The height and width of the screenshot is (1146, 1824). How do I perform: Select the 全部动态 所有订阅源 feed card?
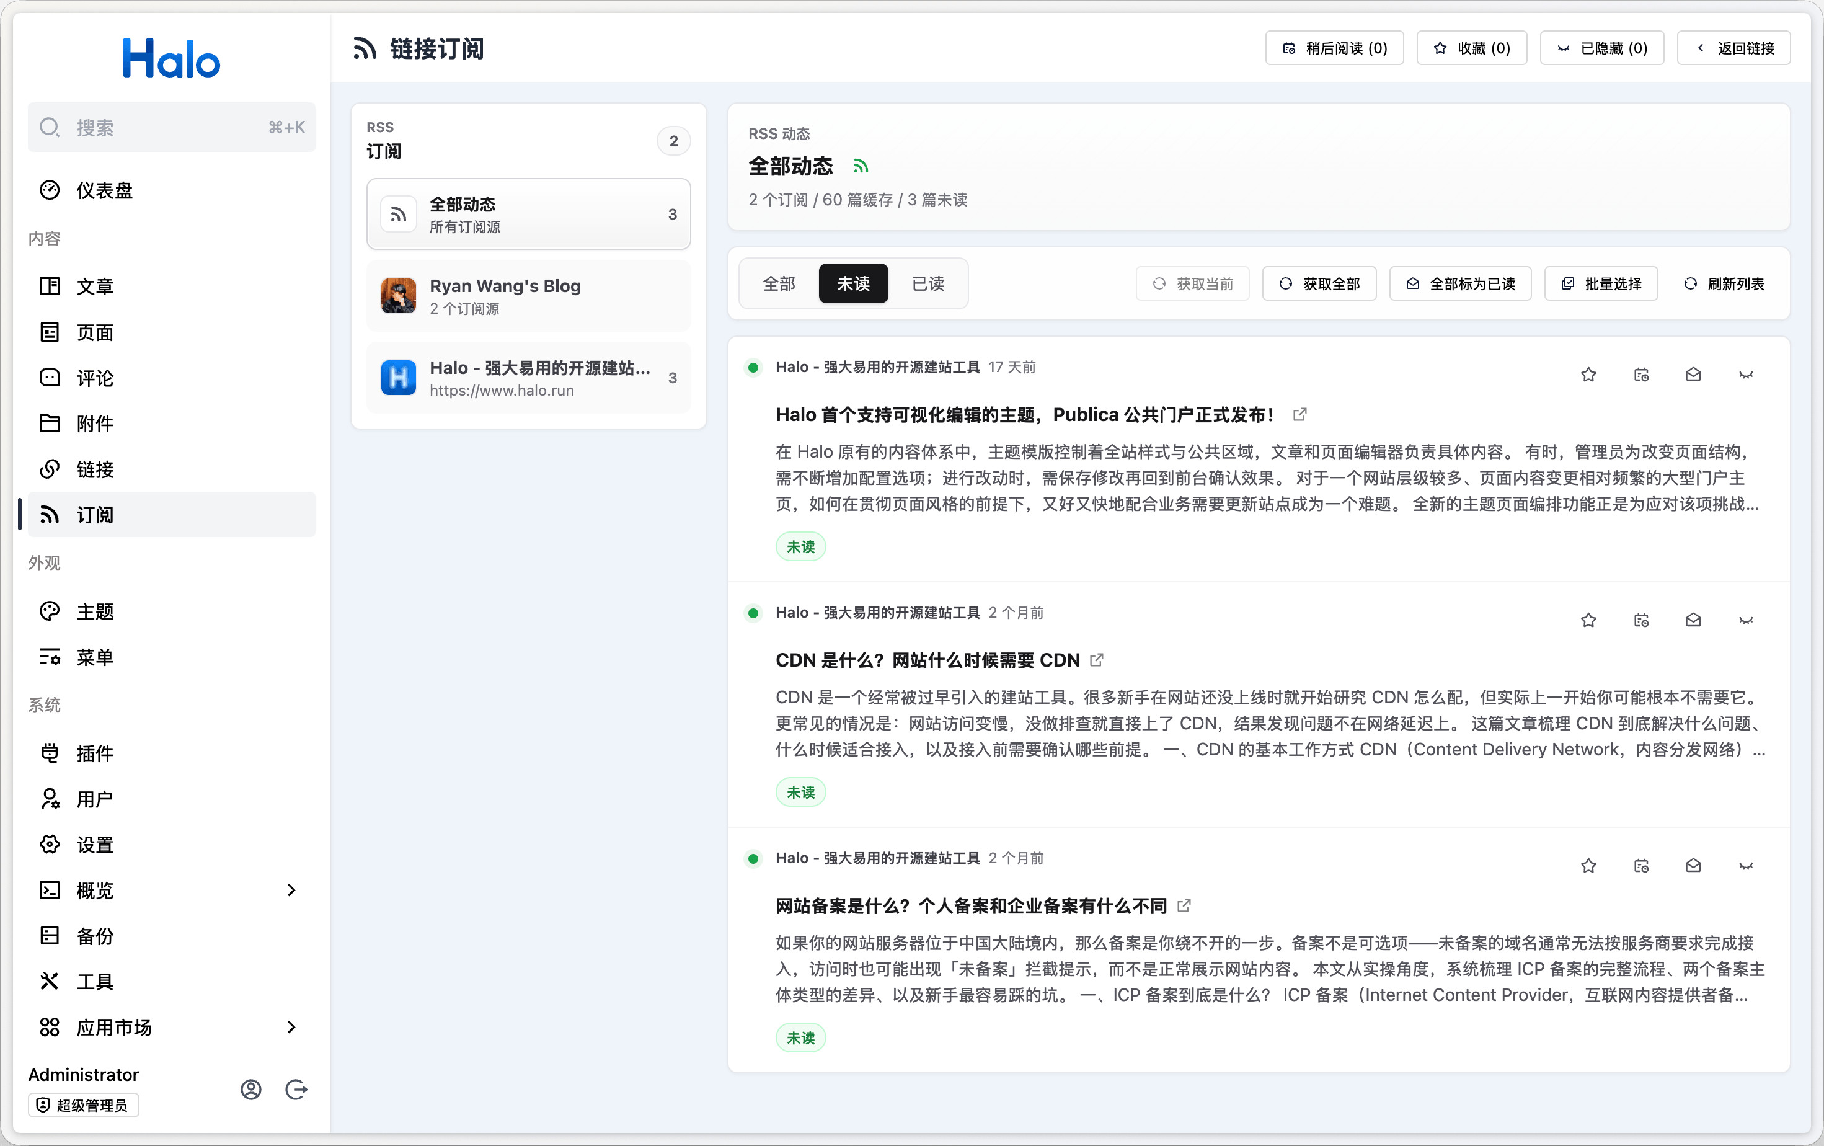pyautogui.click(x=528, y=215)
